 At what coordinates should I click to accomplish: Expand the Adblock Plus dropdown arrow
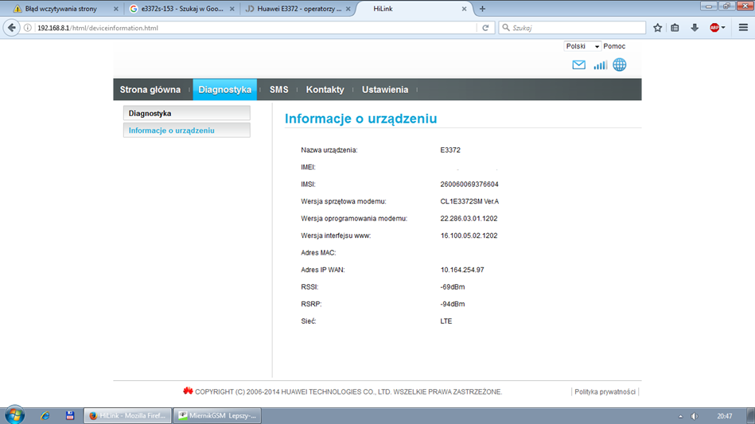pos(723,28)
